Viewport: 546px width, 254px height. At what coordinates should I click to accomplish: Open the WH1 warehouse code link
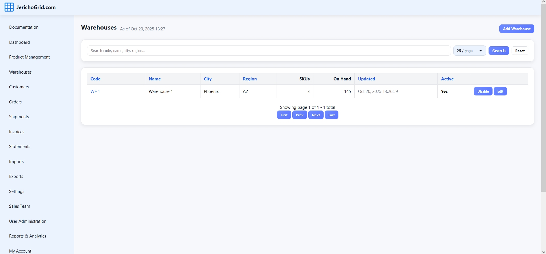pyautogui.click(x=95, y=91)
